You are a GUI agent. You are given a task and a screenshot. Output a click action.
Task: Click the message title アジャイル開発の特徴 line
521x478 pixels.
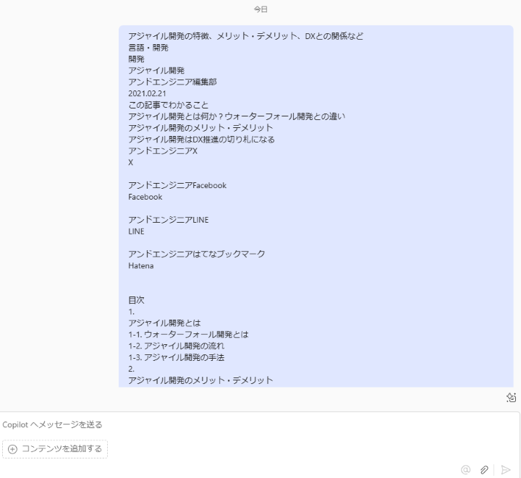(246, 36)
